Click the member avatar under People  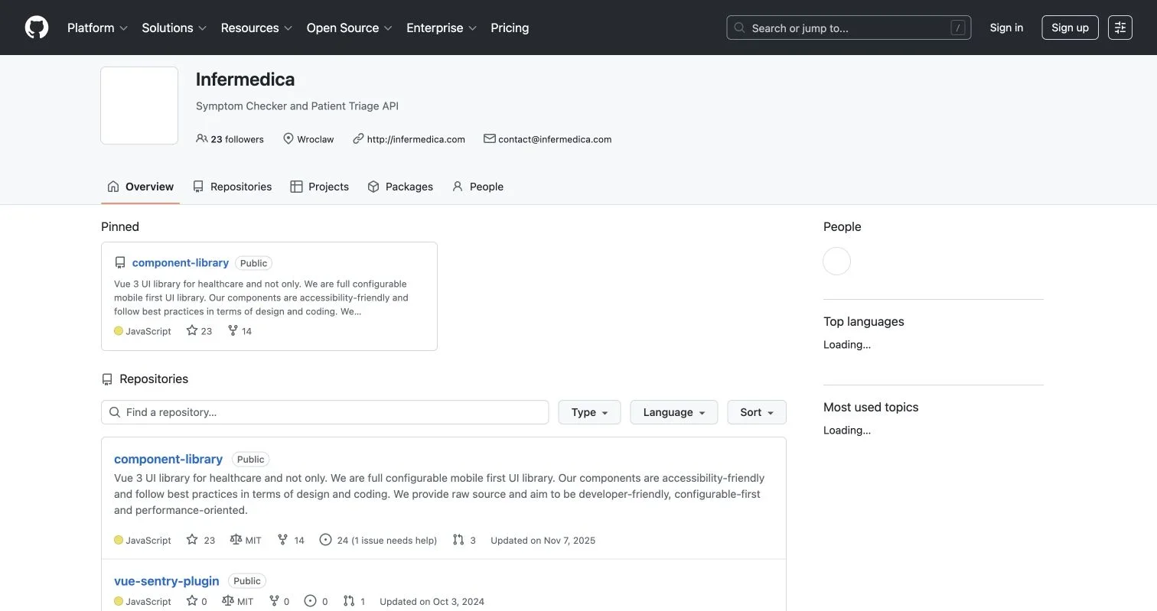point(836,261)
